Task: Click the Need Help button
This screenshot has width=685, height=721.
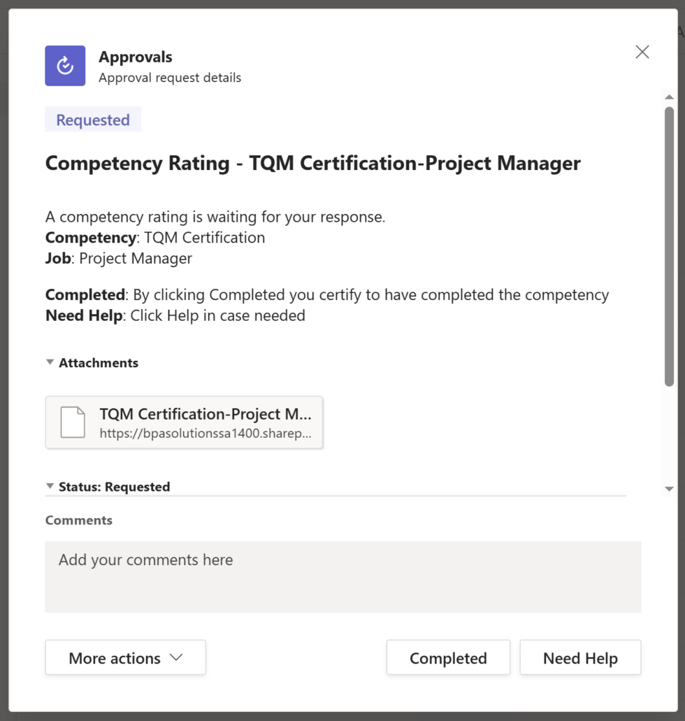Action: [580, 657]
